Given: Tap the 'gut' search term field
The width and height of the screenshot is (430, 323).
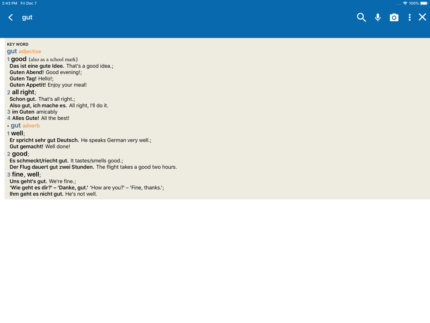Looking at the screenshot, I should click(27, 18).
